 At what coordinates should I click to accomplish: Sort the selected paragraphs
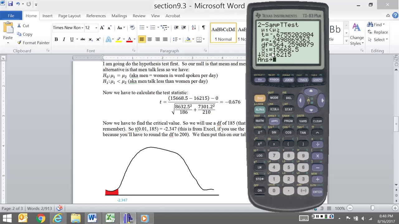194,28
